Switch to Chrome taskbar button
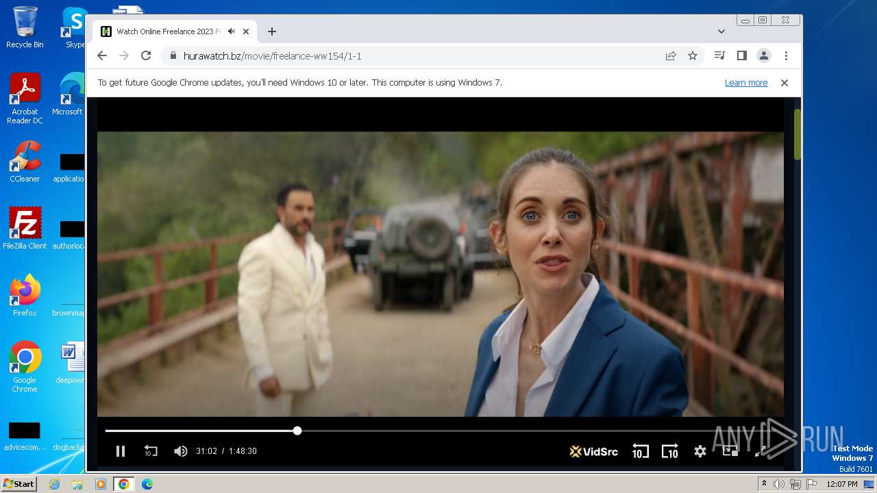This screenshot has width=877, height=493. 124,484
